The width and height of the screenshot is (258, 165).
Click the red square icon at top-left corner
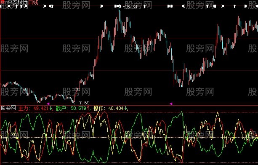point(3,2)
